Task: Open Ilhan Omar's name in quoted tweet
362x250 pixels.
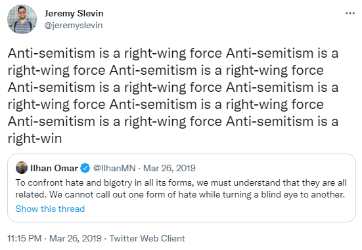Action: (54, 168)
